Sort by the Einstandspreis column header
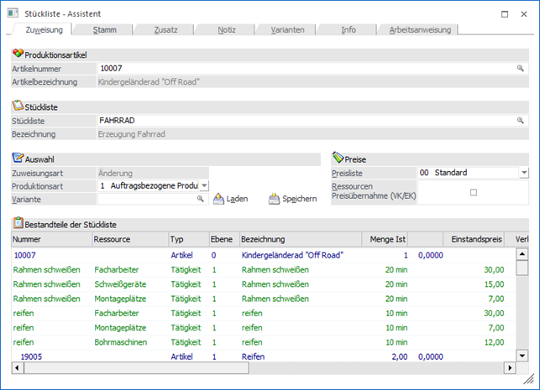The width and height of the screenshot is (540, 390). 475,239
